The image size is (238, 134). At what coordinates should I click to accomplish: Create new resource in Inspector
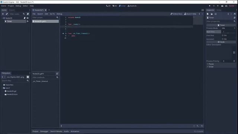click(x=208, y=14)
